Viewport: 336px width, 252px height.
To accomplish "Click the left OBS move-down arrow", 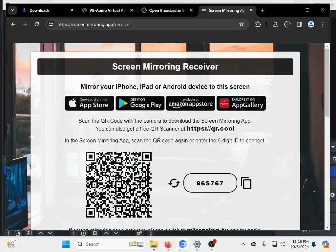I will (x=50, y=233).
